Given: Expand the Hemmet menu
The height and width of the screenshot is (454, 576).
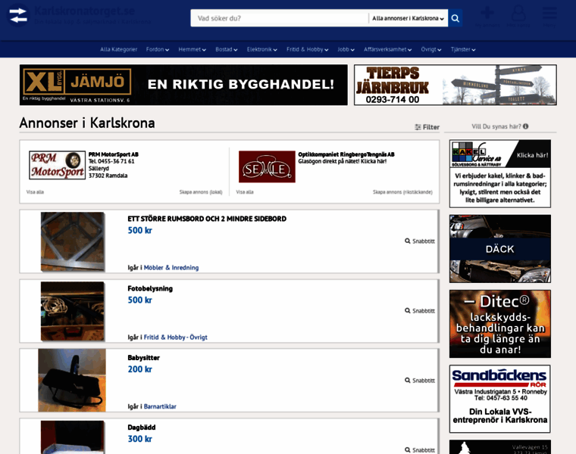Looking at the screenshot, I should pyautogui.click(x=192, y=49).
